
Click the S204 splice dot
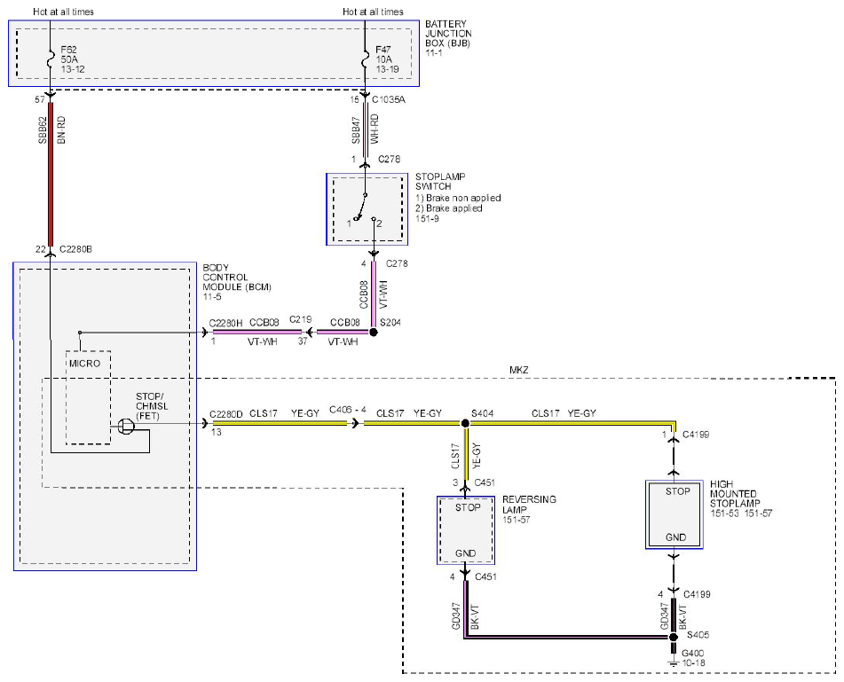click(x=373, y=333)
